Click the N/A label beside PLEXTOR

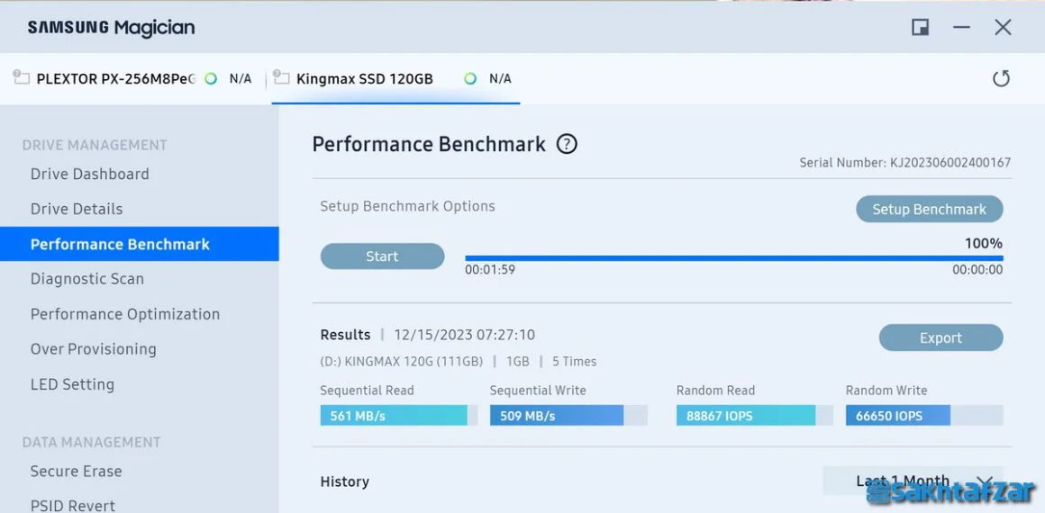point(241,78)
